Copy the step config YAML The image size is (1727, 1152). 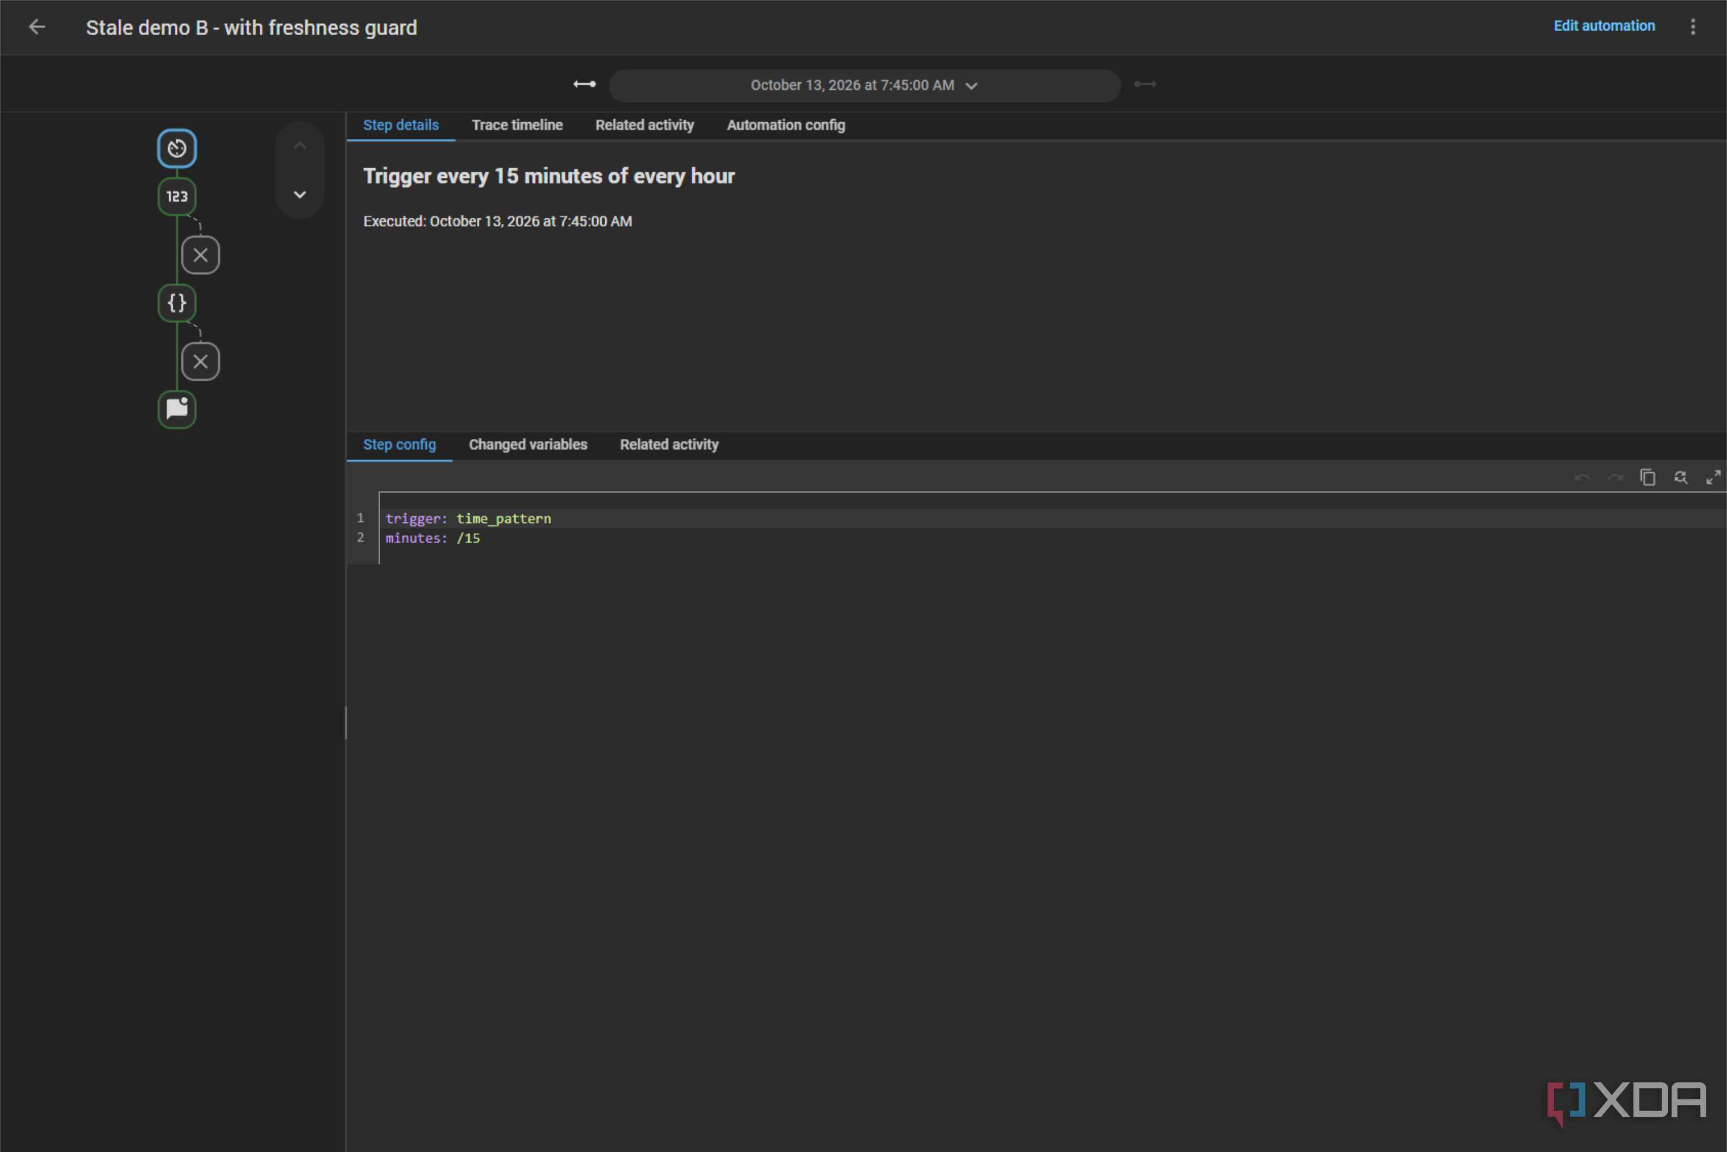coord(1648,478)
